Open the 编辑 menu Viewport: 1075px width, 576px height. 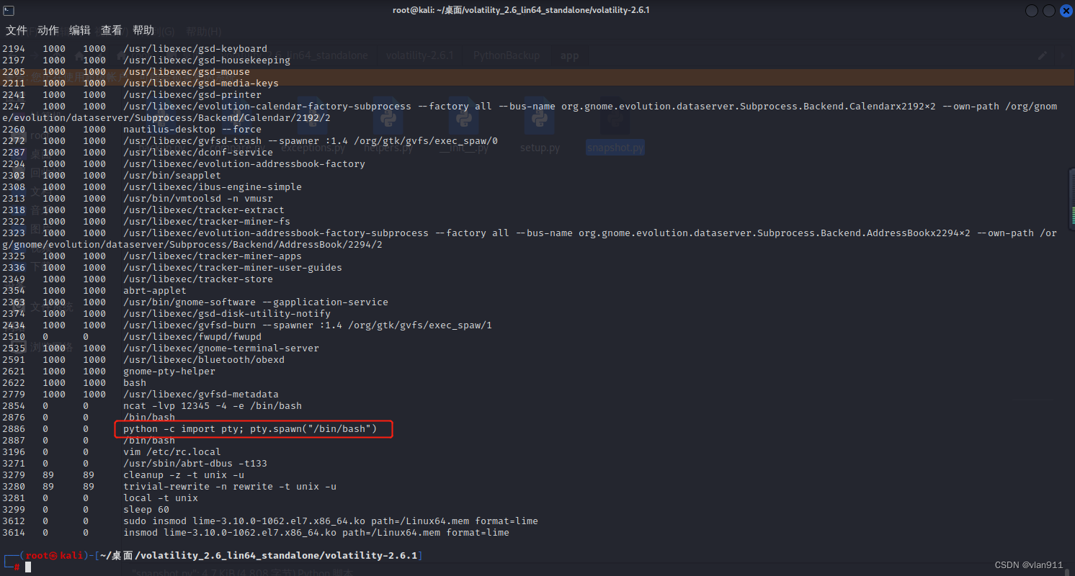[80, 30]
